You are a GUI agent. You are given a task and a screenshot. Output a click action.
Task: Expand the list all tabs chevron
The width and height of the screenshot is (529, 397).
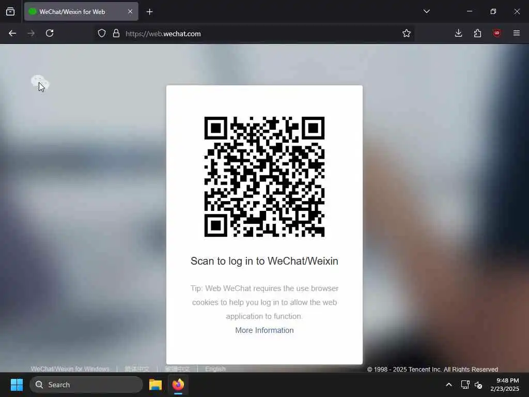coord(426,11)
